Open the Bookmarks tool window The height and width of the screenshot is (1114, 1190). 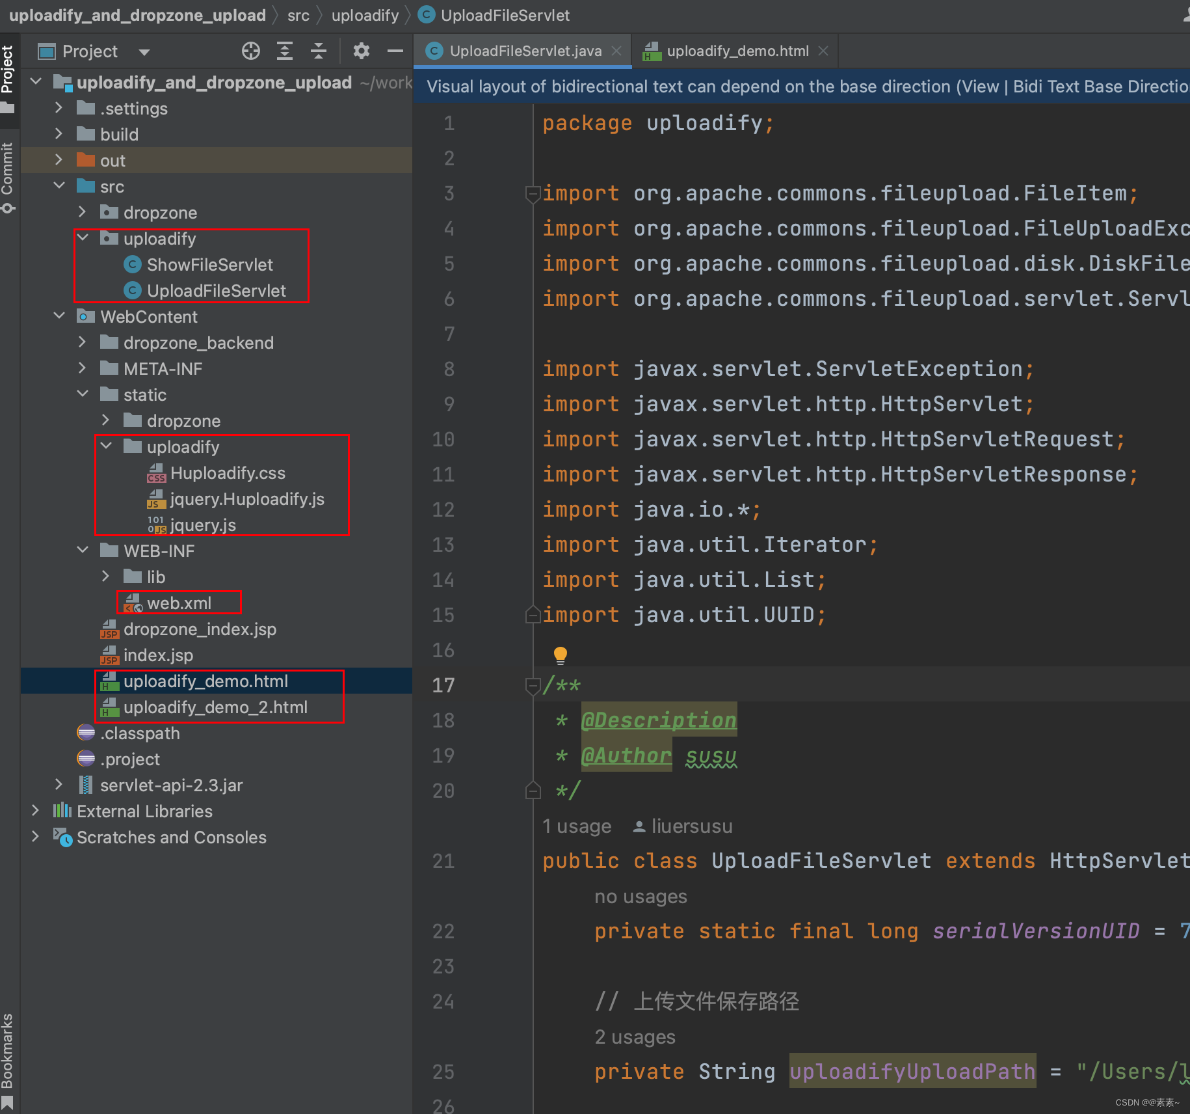point(8,1051)
